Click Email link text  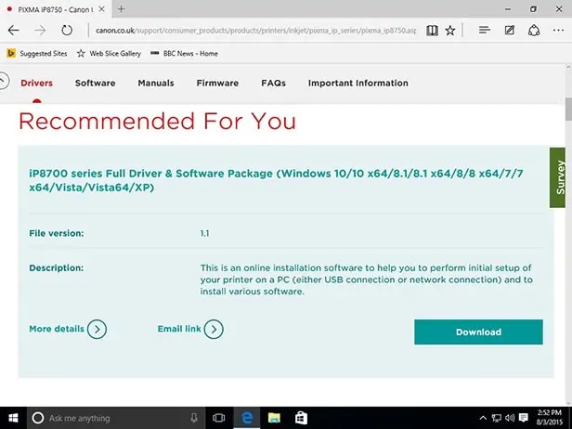[x=179, y=329]
